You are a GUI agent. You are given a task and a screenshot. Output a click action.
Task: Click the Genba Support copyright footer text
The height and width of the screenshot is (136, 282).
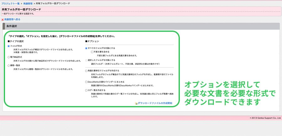(x=265, y=118)
